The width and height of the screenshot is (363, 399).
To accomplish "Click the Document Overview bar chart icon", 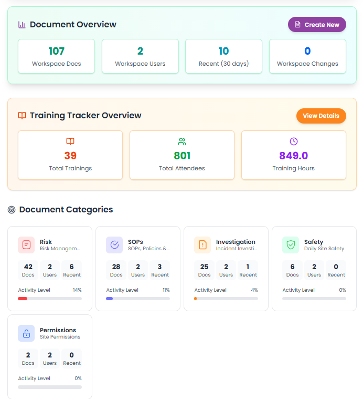I will tap(22, 25).
